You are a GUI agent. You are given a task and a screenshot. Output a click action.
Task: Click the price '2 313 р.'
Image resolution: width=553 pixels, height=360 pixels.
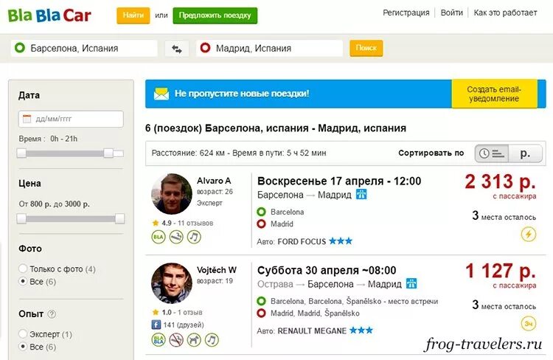[x=500, y=181]
